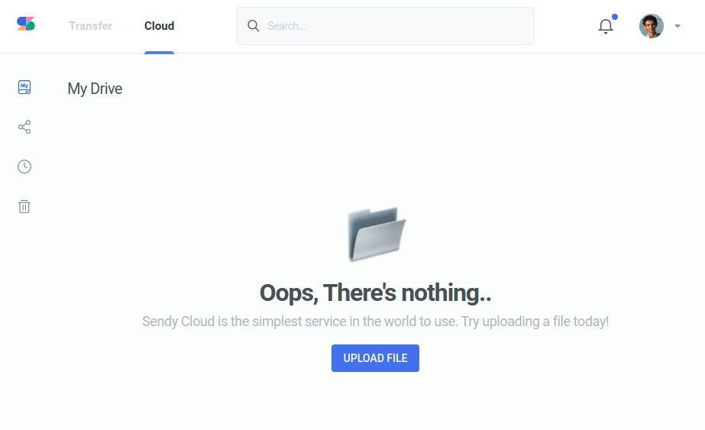Click the Sendy logo icon
Screen dimensions: 705x430
pos(26,24)
